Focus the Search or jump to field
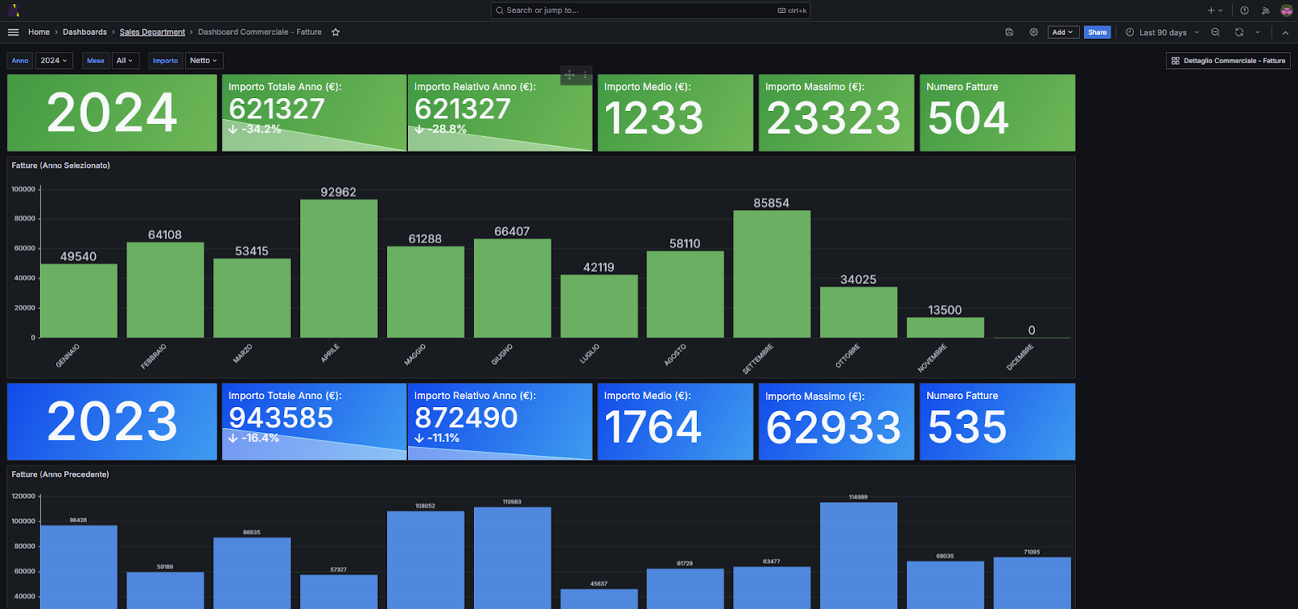The image size is (1298, 609). [651, 11]
